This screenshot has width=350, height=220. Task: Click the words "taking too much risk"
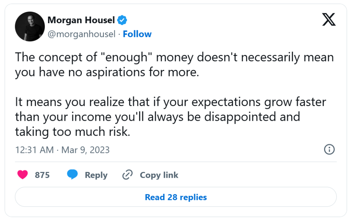pyautogui.click(x=72, y=132)
